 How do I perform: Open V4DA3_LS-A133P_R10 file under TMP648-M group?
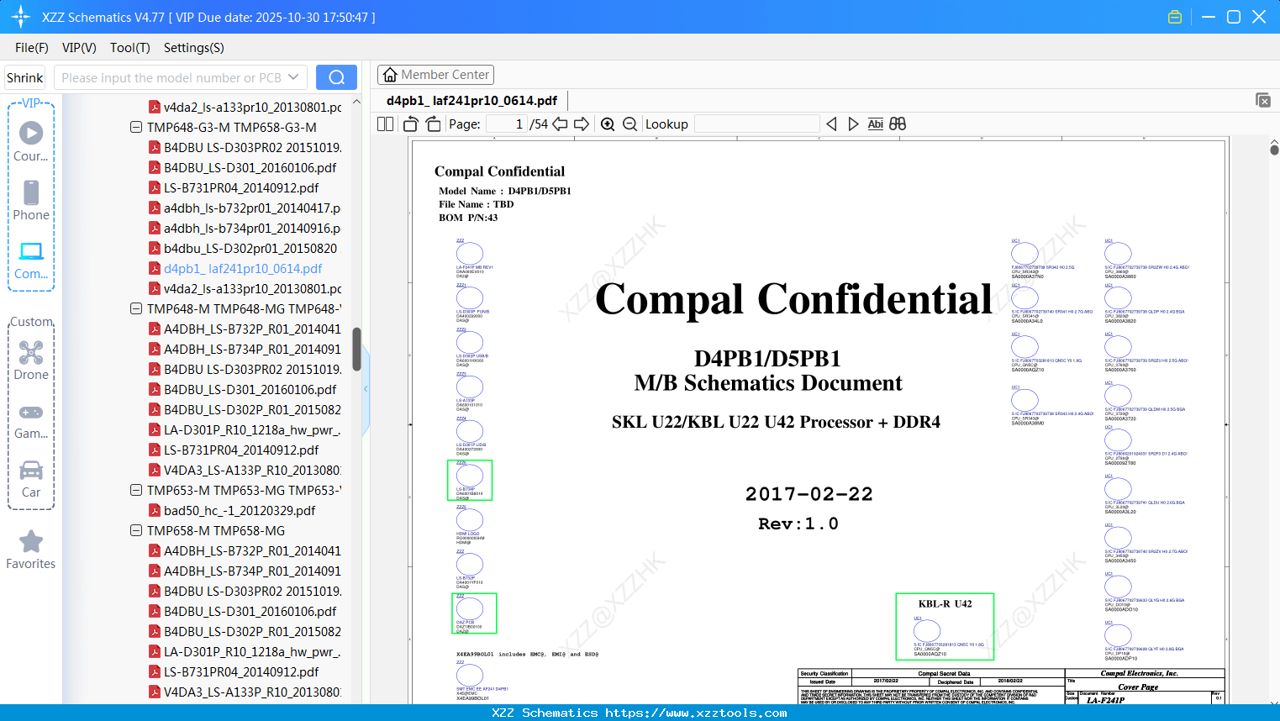(x=245, y=470)
